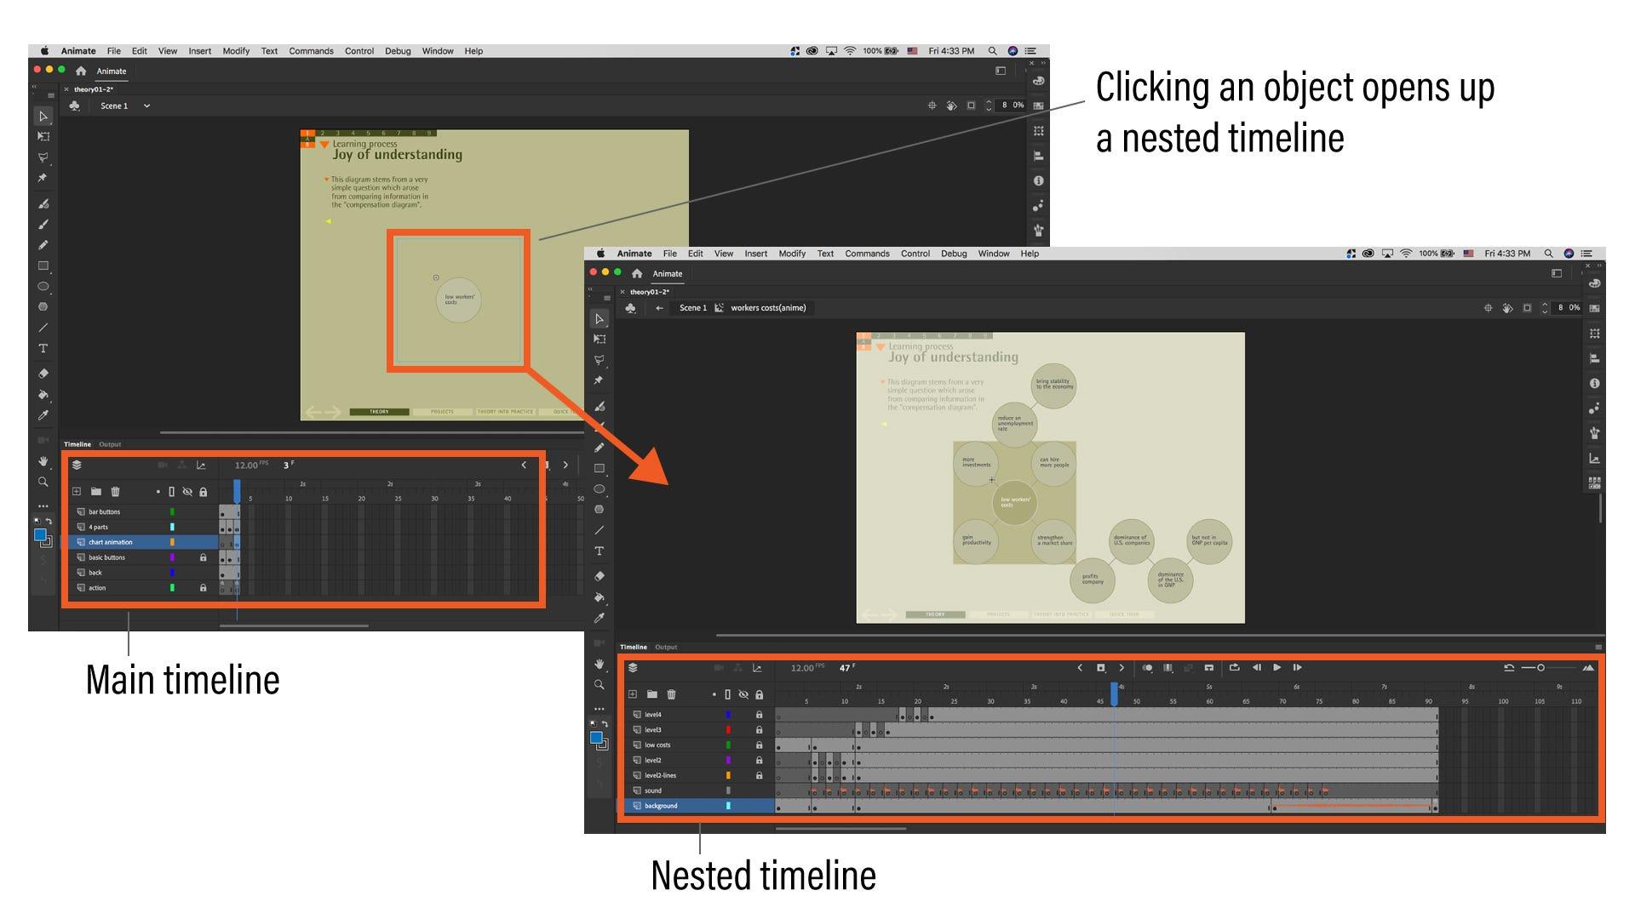Viewport: 1635px width, 919px height.
Task: Open the Scene 1 dropdown in back window
Action: tap(146, 106)
